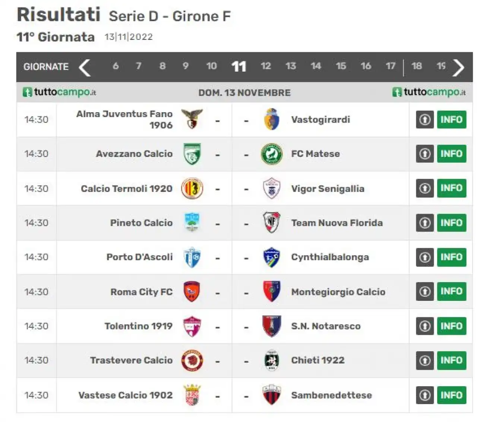Show next giornate with right chevron

[x=458, y=67]
